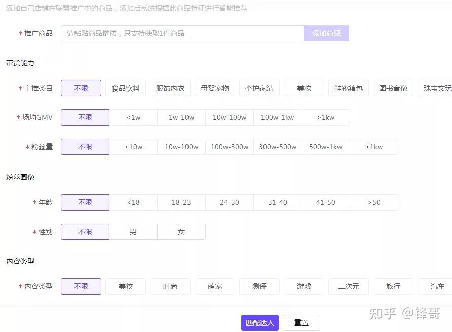The height and width of the screenshot is (332, 452).
Task: Choose 食品饮料 category
Action: click(126, 88)
